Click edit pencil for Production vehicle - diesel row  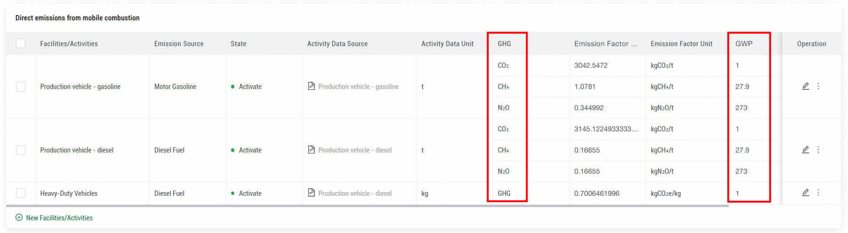coord(805,150)
